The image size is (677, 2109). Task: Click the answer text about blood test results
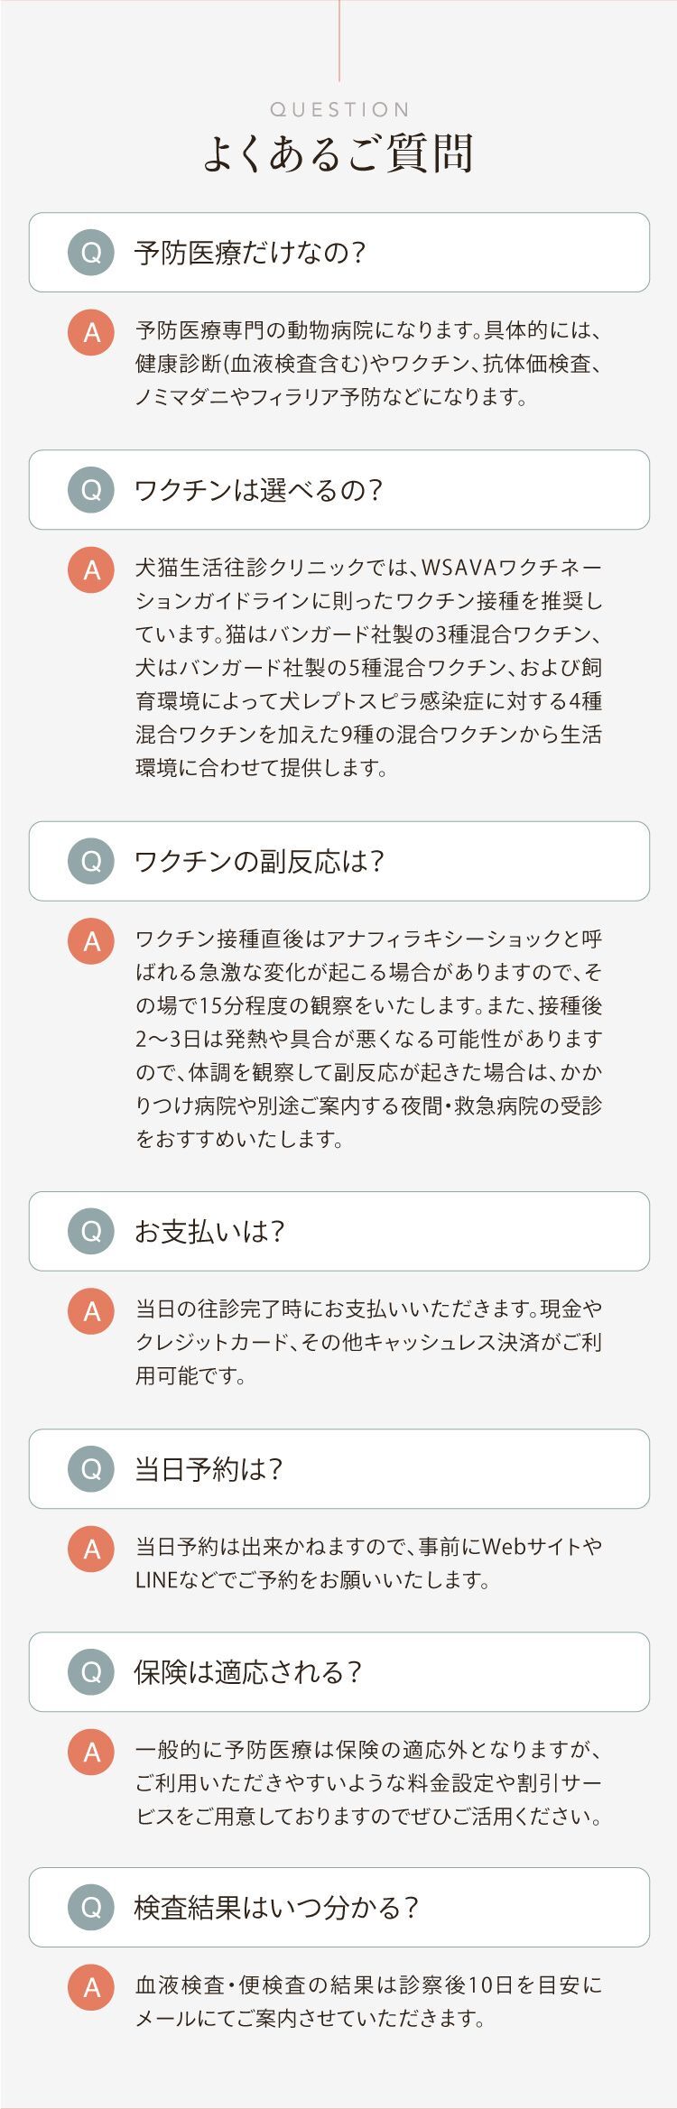[x=368, y=2000]
